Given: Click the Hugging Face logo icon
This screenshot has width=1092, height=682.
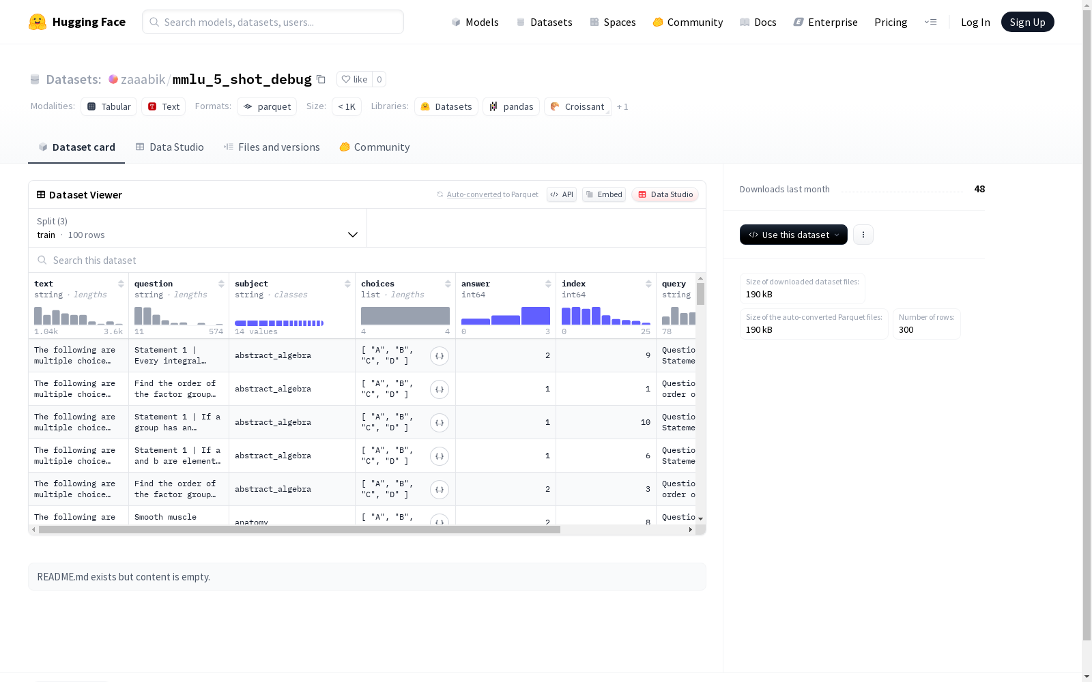Looking at the screenshot, I should point(38,22).
